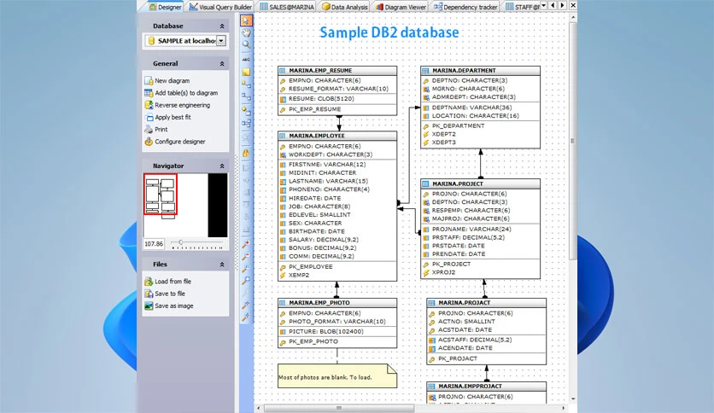Click the lightning index icon beside XDEPT2
The height and width of the screenshot is (413, 714).
(x=426, y=134)
